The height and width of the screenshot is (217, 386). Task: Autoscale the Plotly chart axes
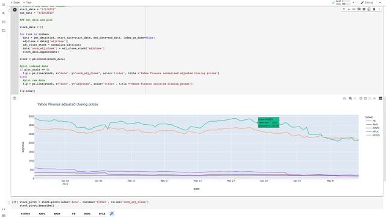pos(370,98)
